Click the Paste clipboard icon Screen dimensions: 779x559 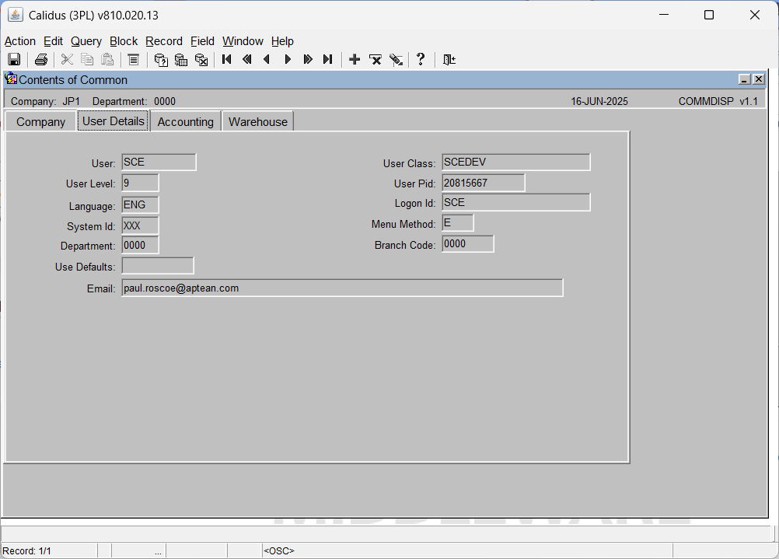coord(107,60)
